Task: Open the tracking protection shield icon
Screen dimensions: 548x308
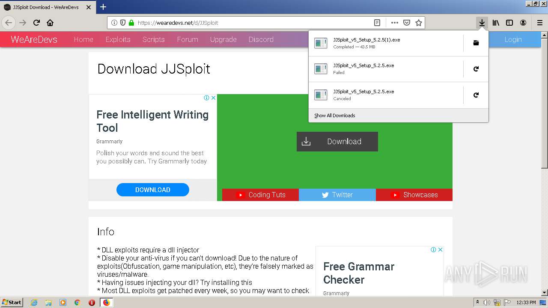Action: [123, 23]
